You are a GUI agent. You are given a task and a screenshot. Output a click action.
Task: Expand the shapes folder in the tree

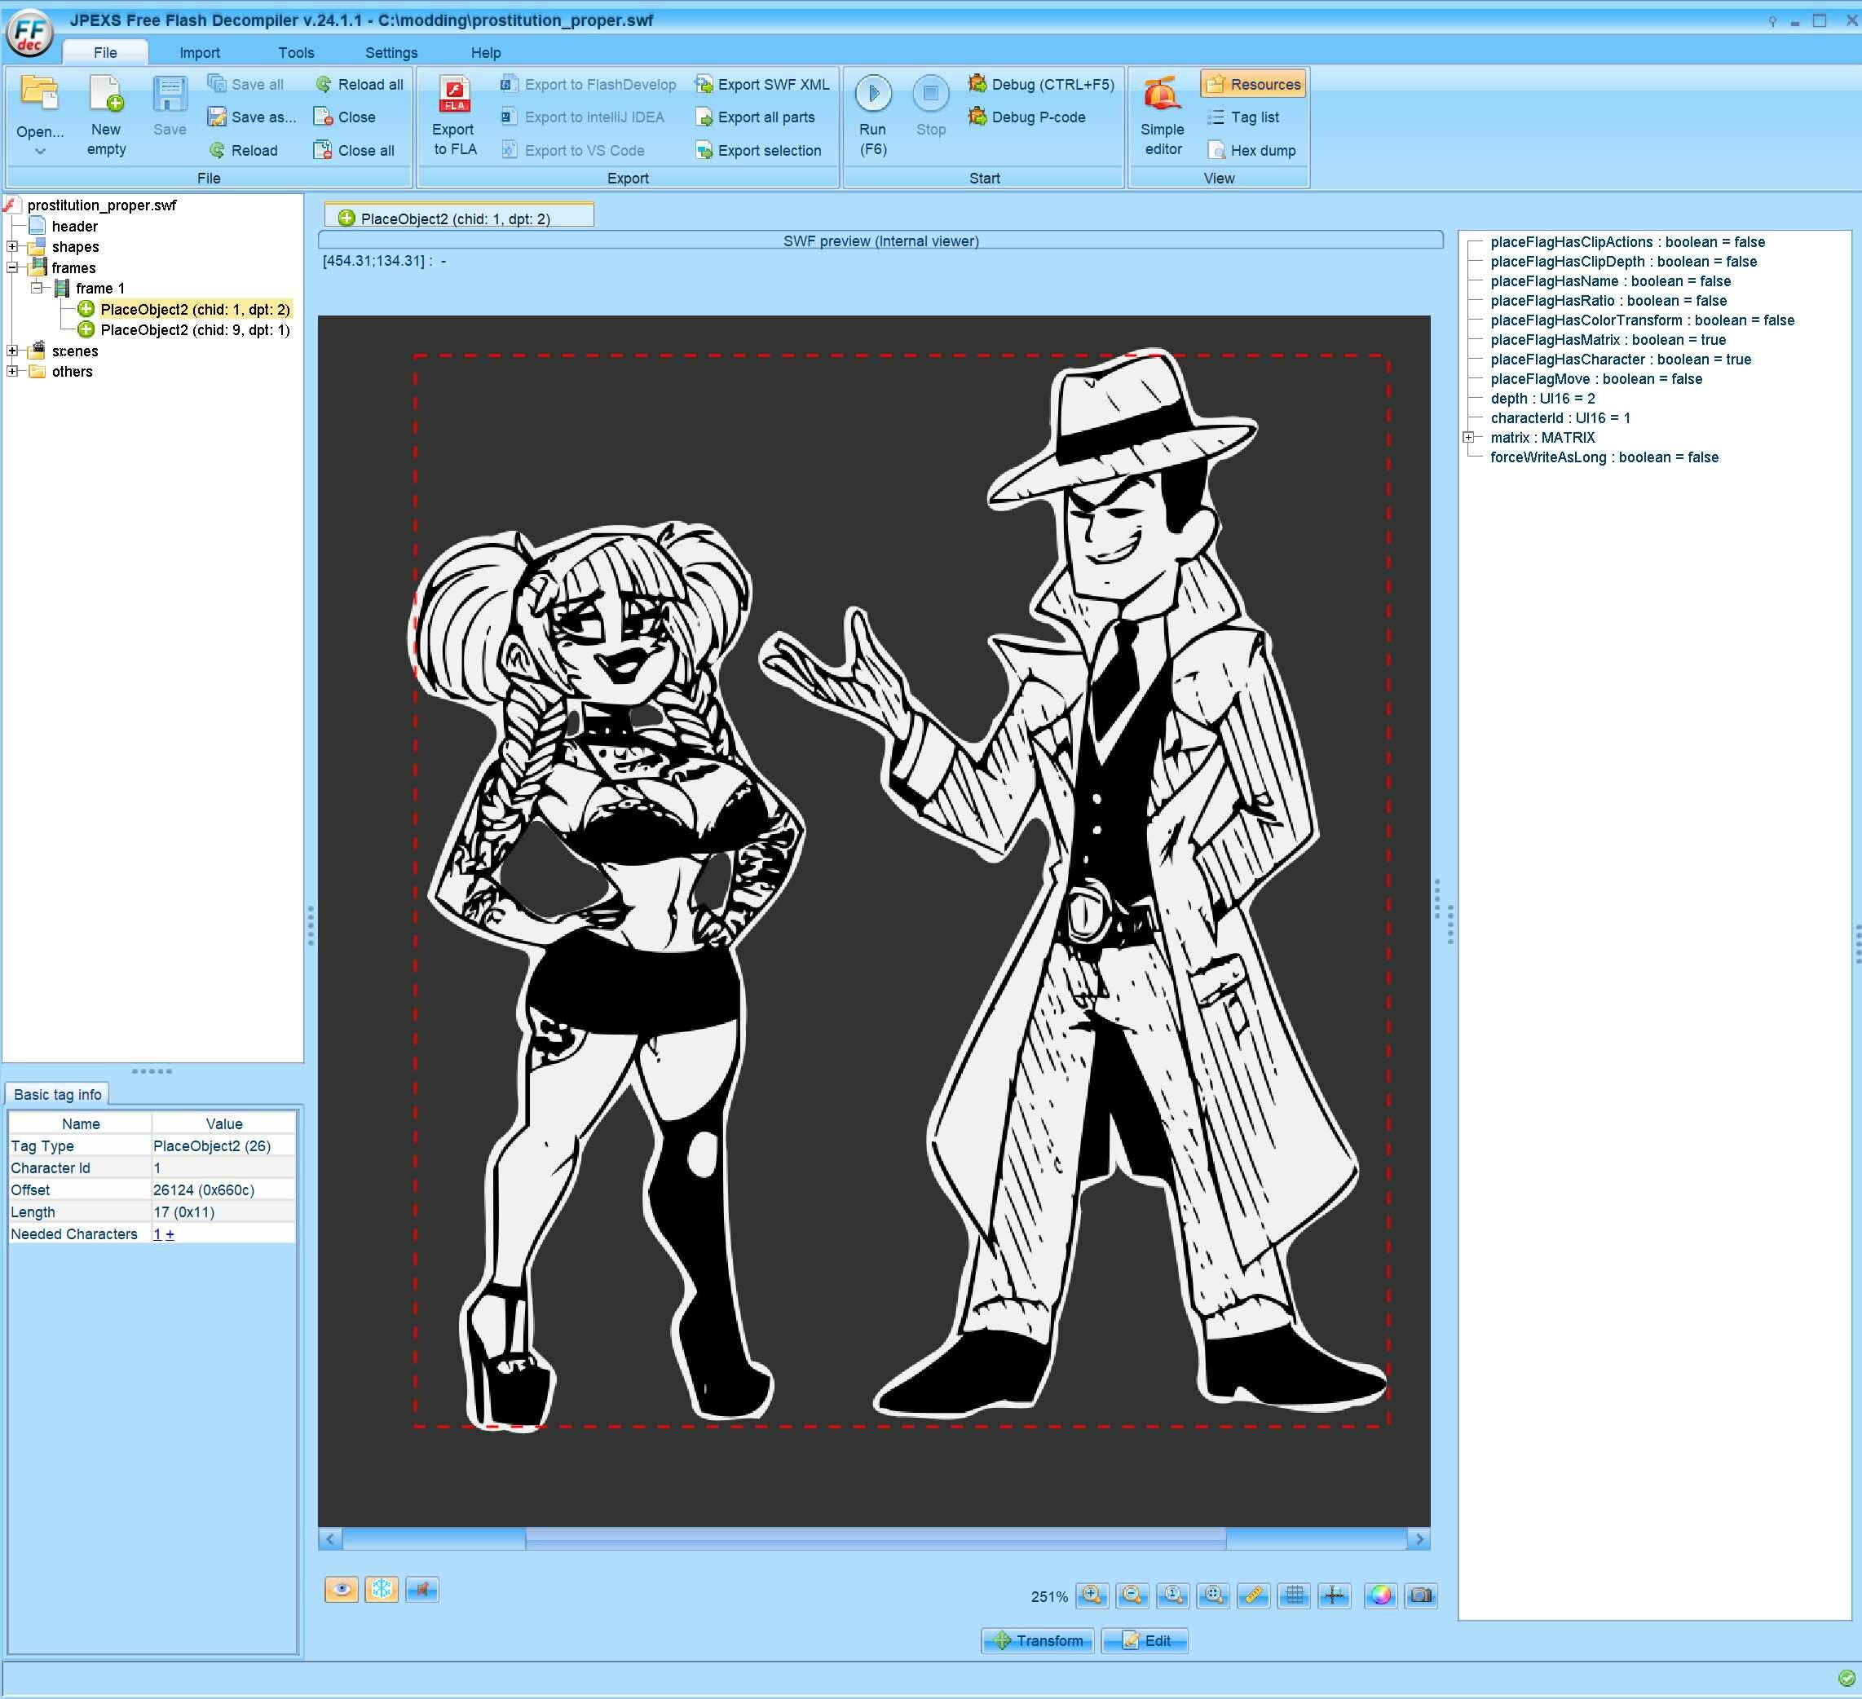pyautogui.click(x=12, y=247)
